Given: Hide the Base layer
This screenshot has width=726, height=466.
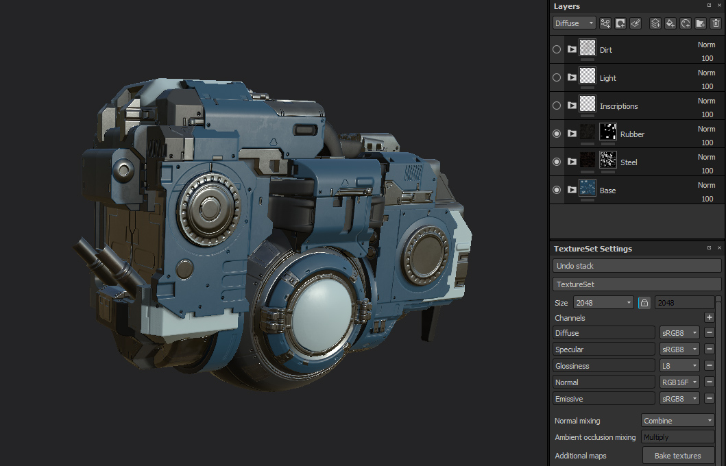Looking at the screenshot, I should tap(557, 190).
